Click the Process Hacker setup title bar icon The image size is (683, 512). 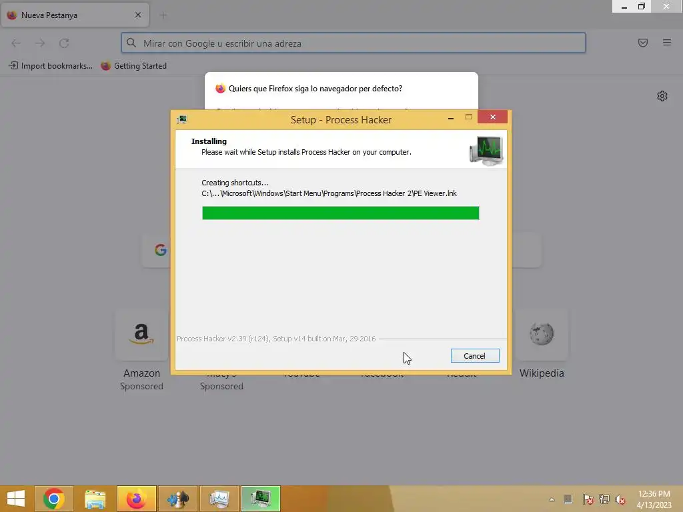(182, 119)
